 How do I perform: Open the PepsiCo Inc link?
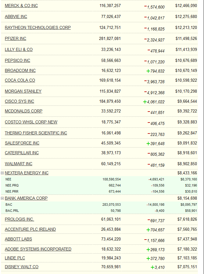pyautogui.click(x=17, y=60)
